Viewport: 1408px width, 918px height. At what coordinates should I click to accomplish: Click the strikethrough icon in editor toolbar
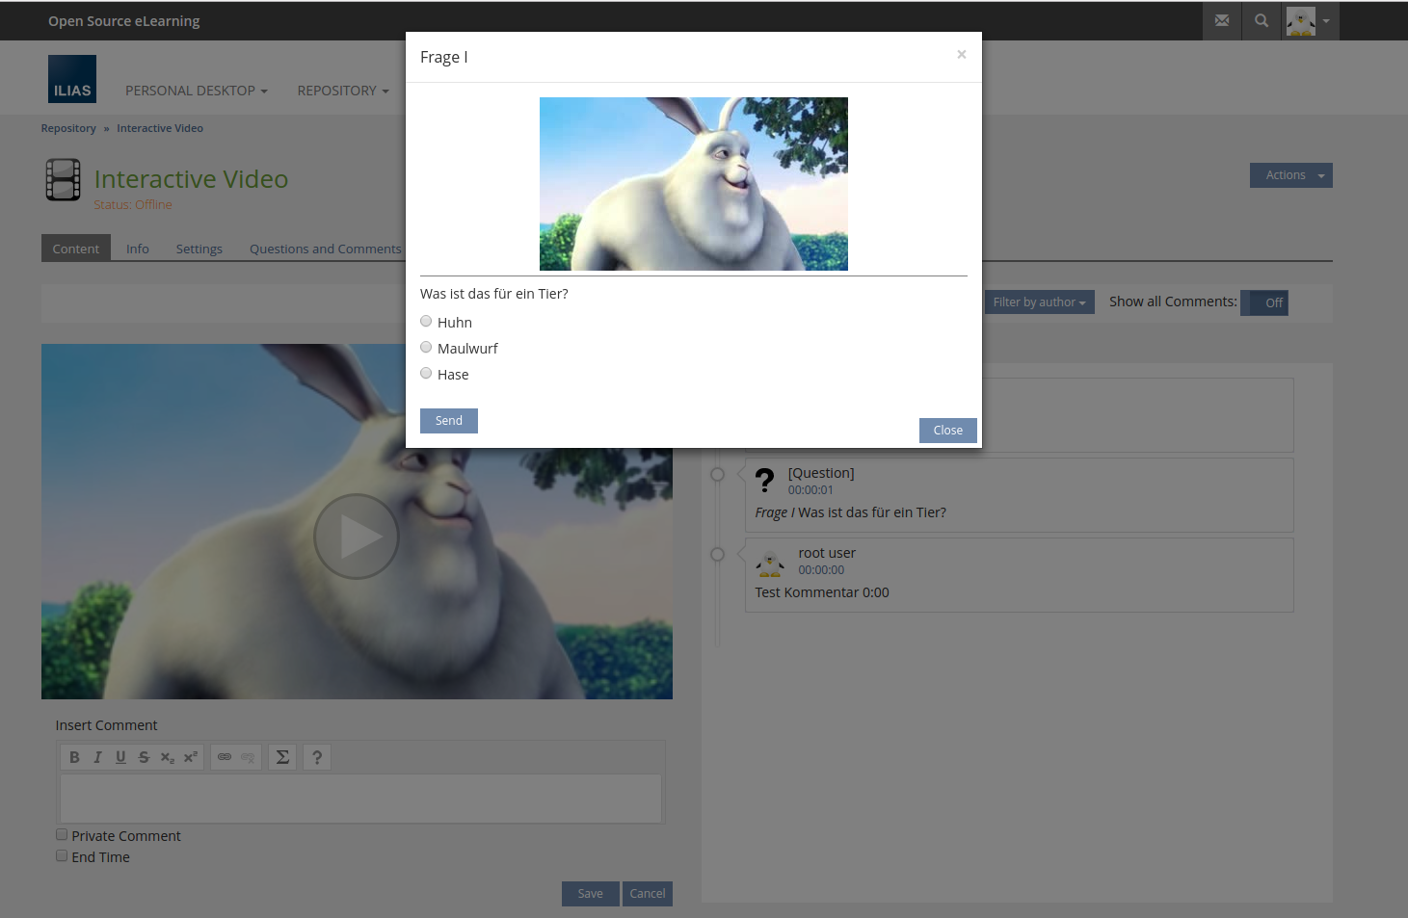144,757
